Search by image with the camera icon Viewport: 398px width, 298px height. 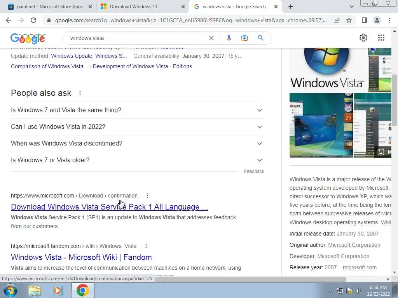click(x=244, y=38)
